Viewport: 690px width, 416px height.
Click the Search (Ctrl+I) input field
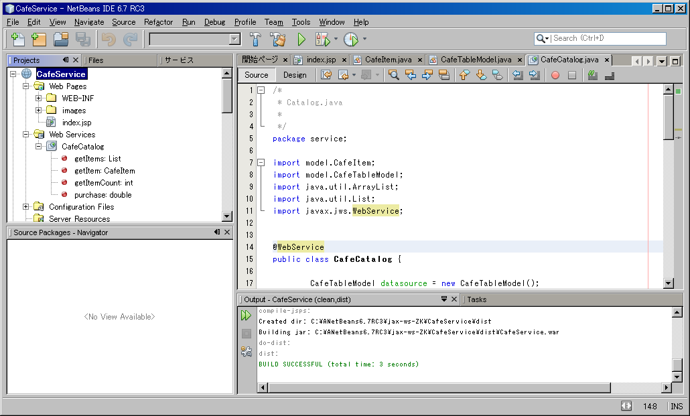(609, 38)
